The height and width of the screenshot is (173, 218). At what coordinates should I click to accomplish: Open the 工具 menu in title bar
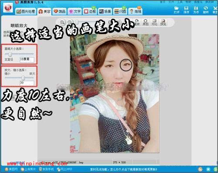pyautogui.click(x=180, y=2)
